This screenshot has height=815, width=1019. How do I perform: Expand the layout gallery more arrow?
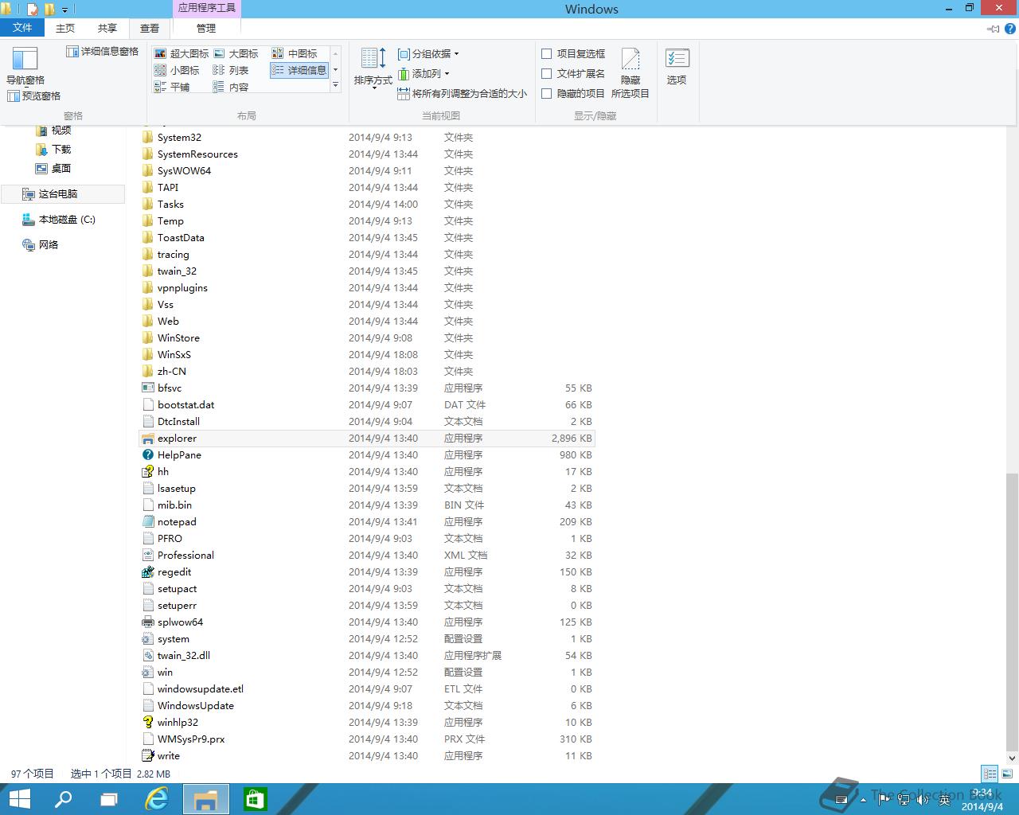(x=335, y=85)
